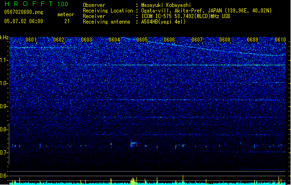
Task: Click the 0606 time marker
Action: click(x=169, y=40)
